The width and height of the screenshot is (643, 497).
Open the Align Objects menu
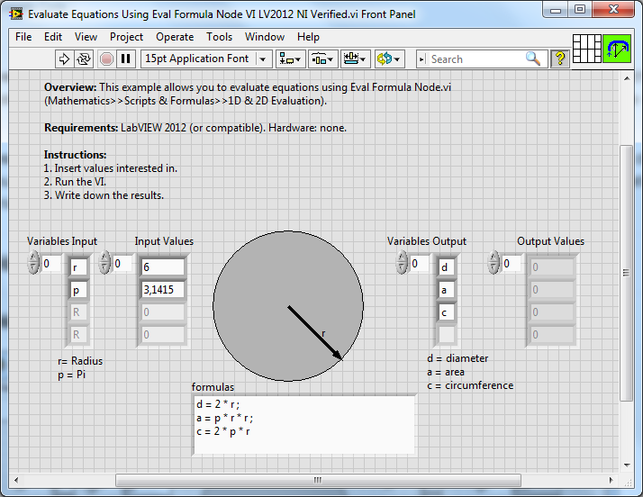(x=290, y=59)
